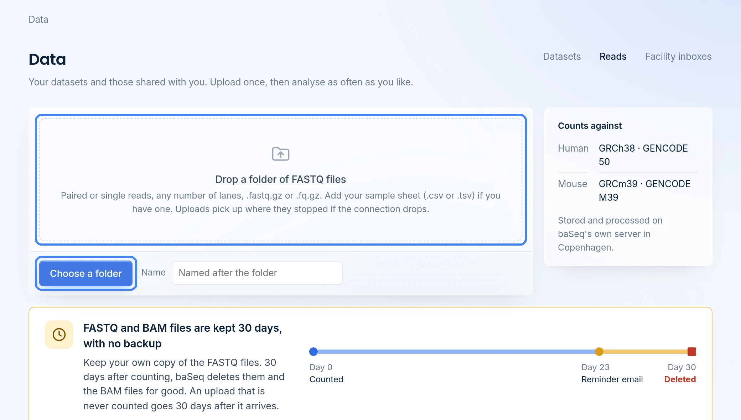741x420 pixels.
Task: Click the Keep your own copy warning paragraph
Action: 184,384
